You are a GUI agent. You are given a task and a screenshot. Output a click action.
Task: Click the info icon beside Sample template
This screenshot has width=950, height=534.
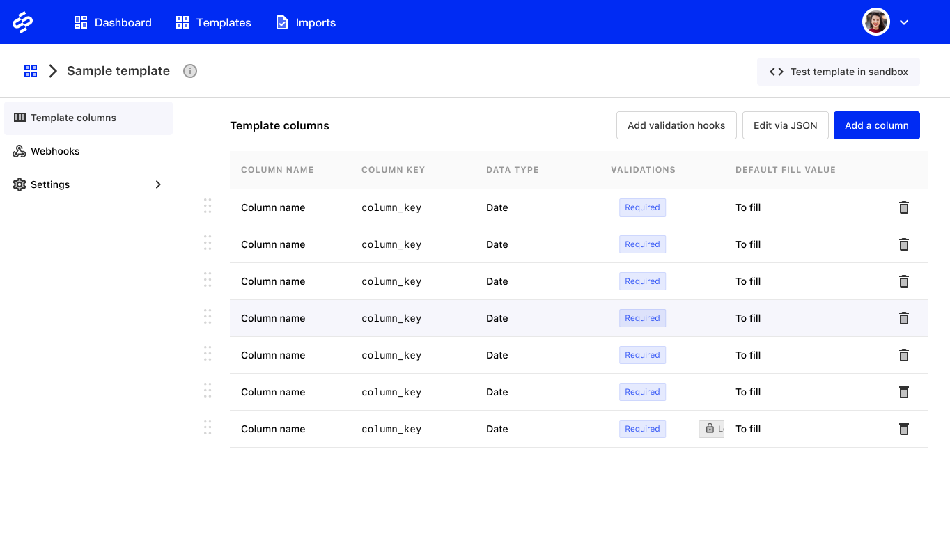(x=189, y=70)
